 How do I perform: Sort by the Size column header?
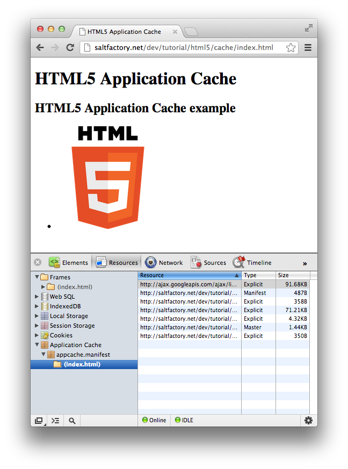pyautogui.click(x=293, y=275)
